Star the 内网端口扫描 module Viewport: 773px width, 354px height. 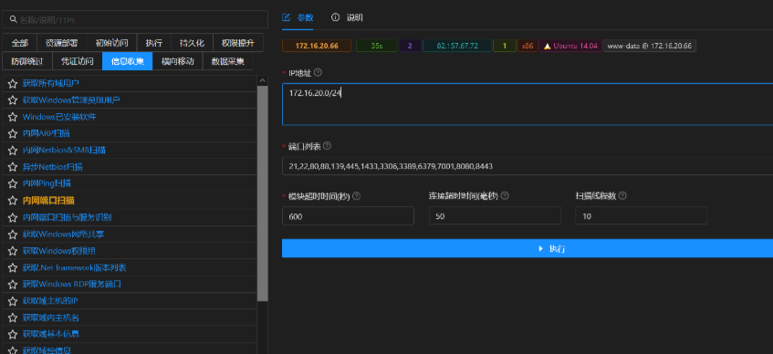click(x=13, y=201)
